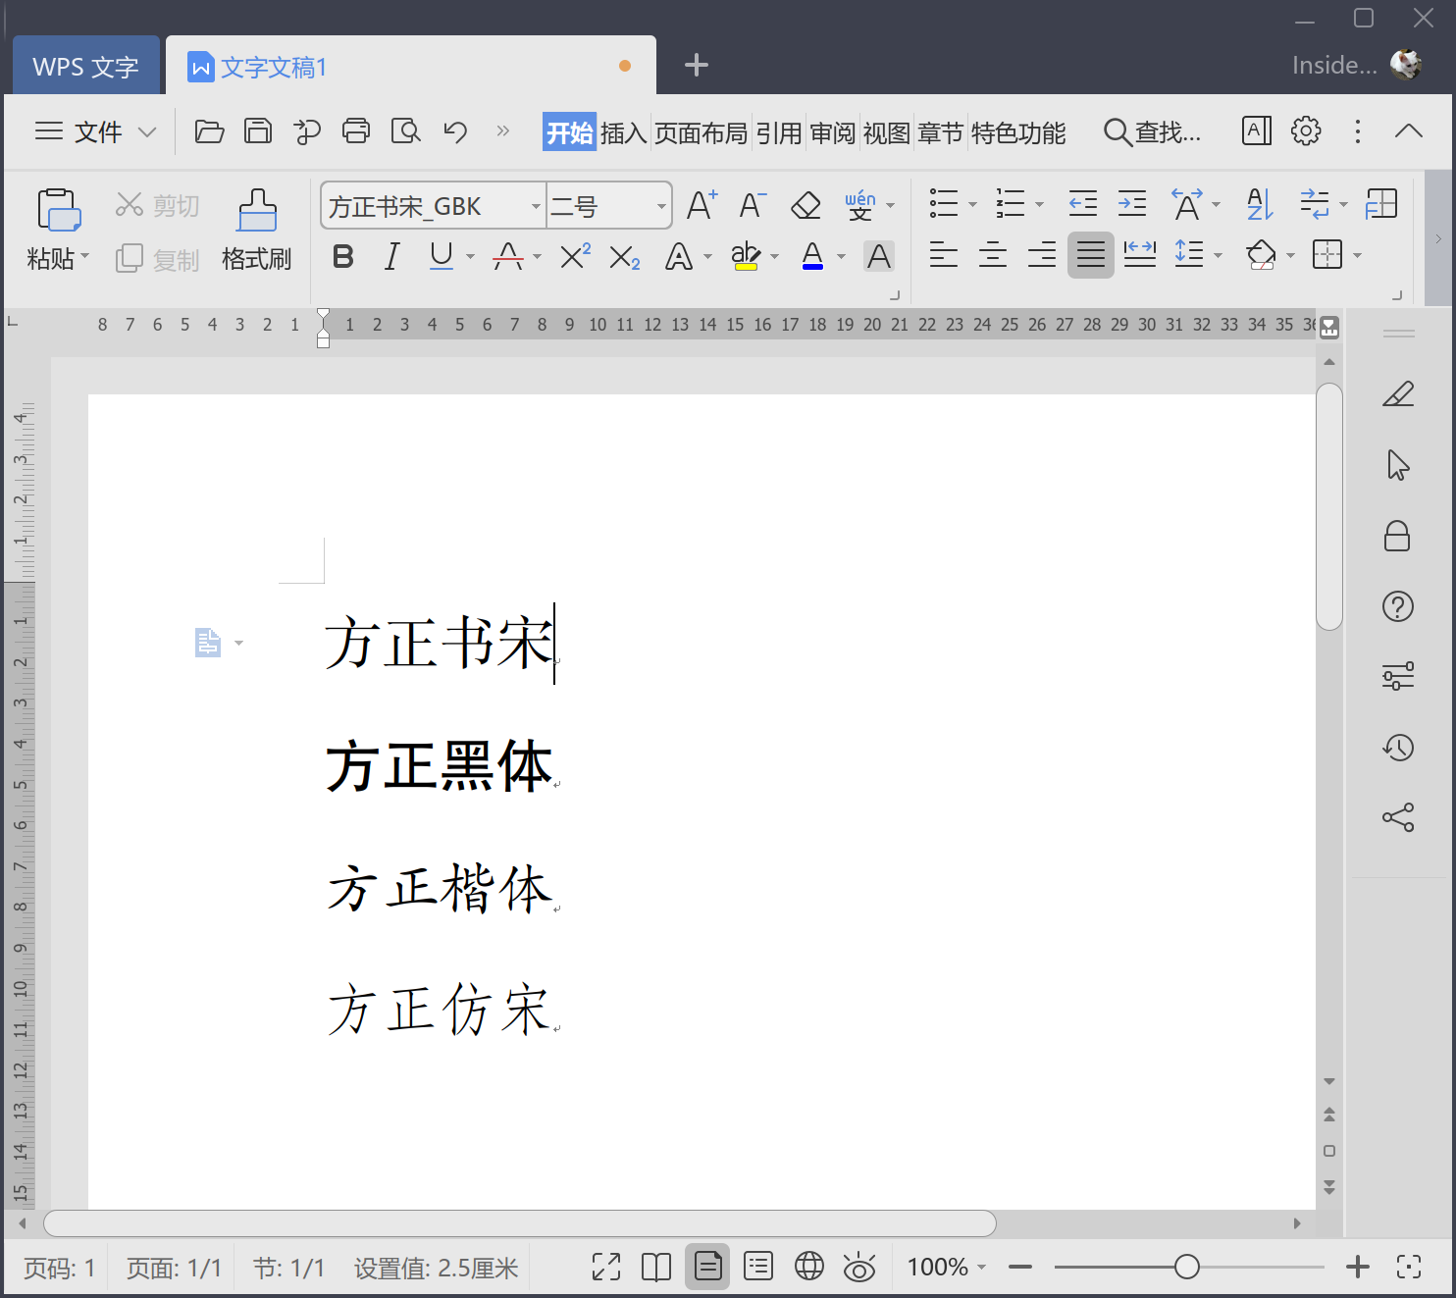Click the zoom slider handle
The height and width of the screenshot is (1298, 1456).
(1187, 1267)
